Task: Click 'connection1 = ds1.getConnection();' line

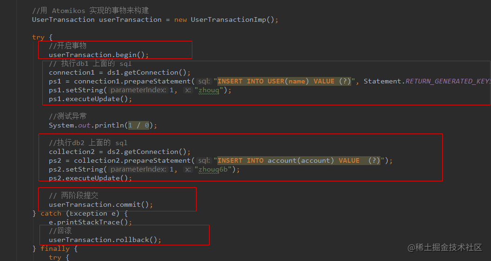Action: 120,72
